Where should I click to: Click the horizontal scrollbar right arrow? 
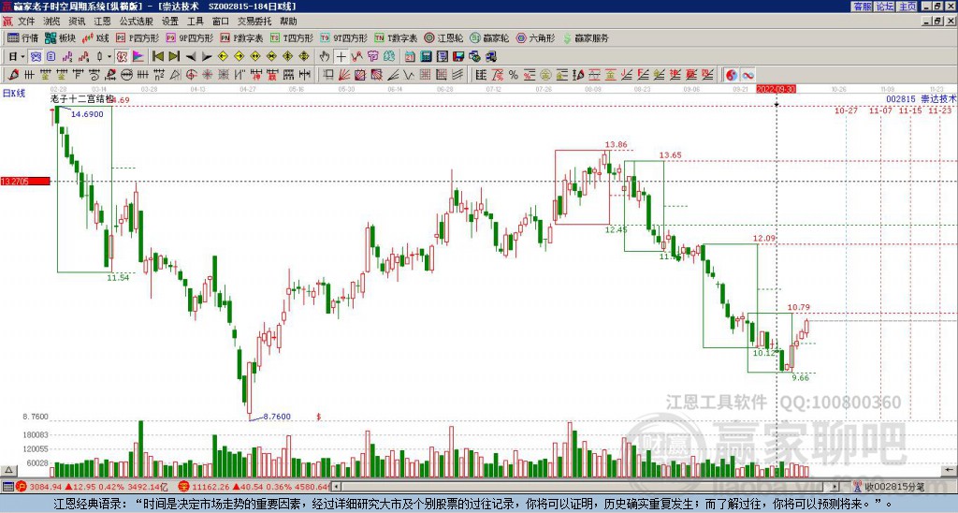[x=835, y=487]
